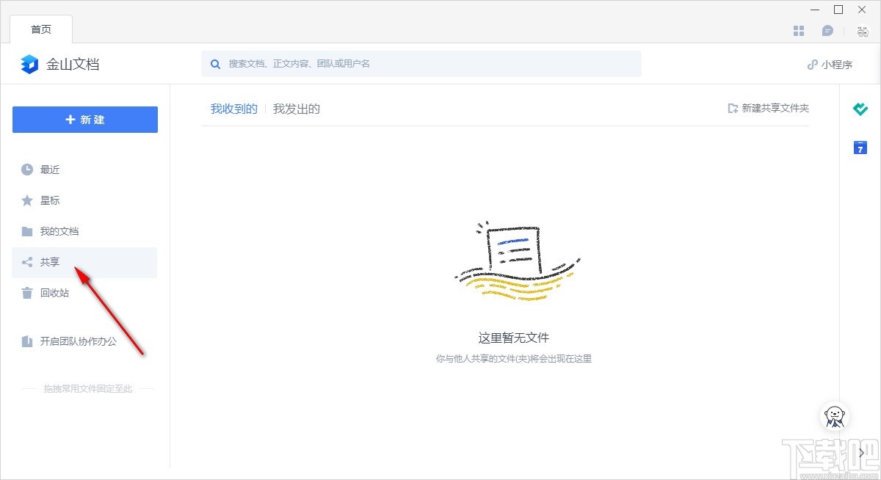Click the user avatar icon top right
The width and height of the screenshot is (881, 480).
pyautogui.click(x=860, y=30)
